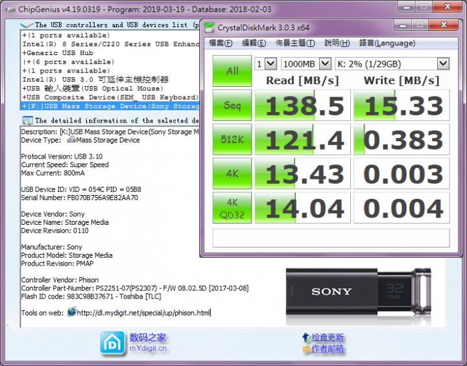Viewport: 467px width, 366px height.
Task: Click the mYdigit house logo icon
Action: pyautogui.click(x=112, y=344)
